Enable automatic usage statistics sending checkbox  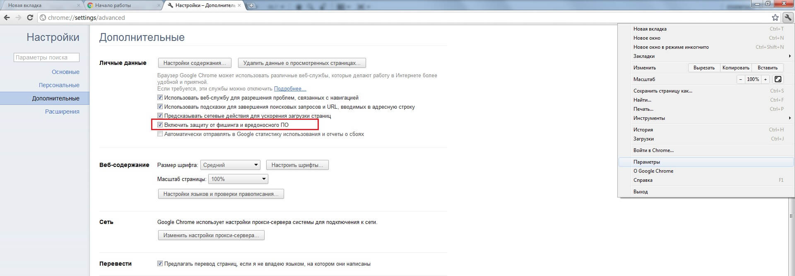tap(160, 134)
